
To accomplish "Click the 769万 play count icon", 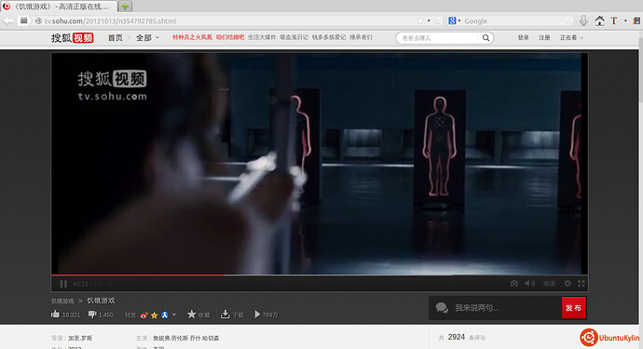I will point(257,315).
